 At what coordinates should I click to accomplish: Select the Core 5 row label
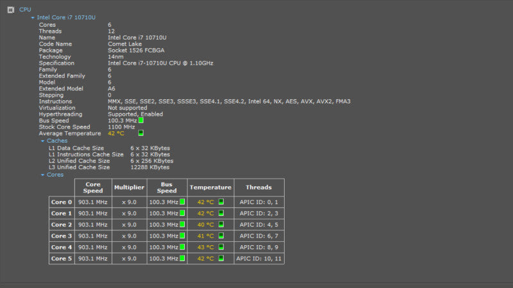click(62, 259)
